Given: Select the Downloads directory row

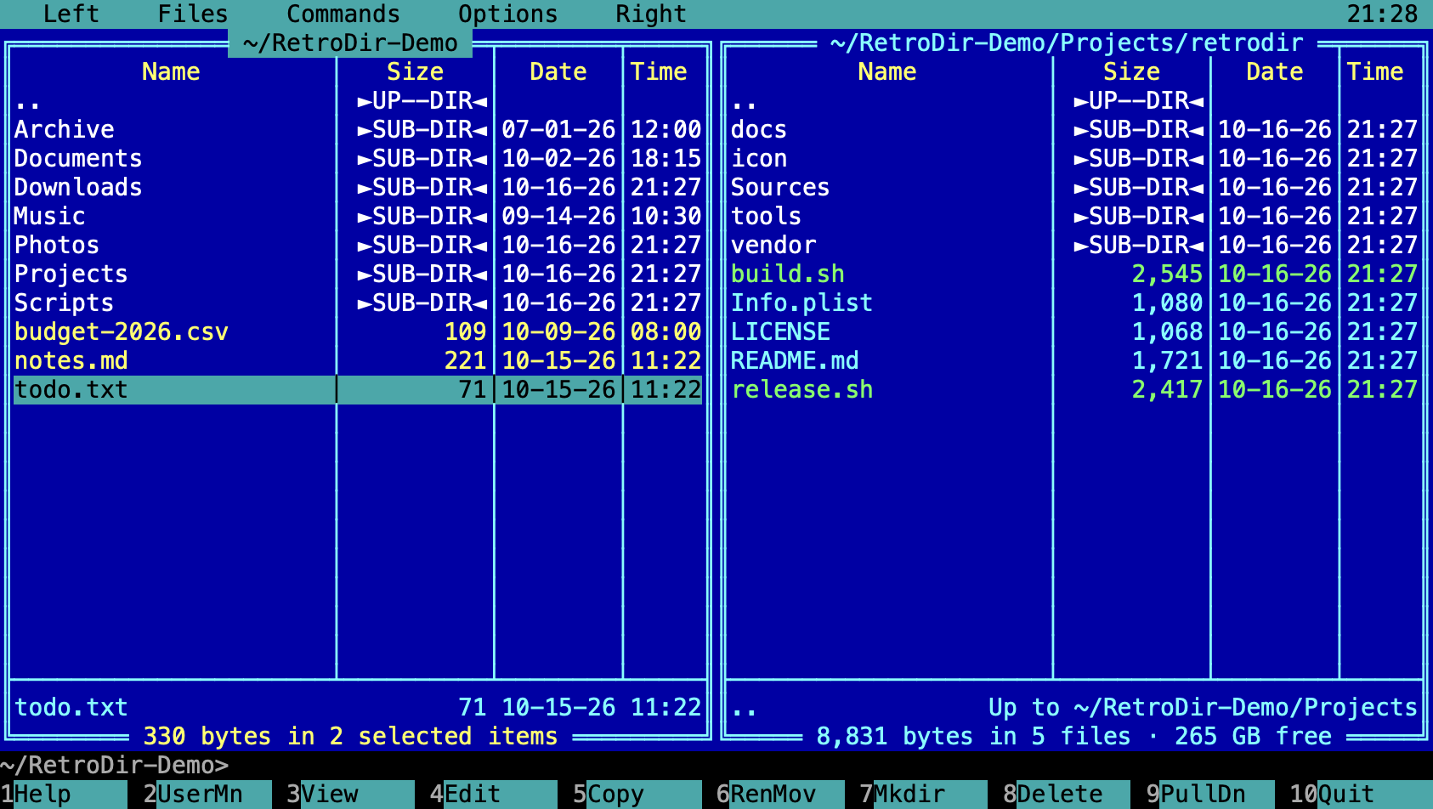Looking at the screenshot, I should 358,187.
